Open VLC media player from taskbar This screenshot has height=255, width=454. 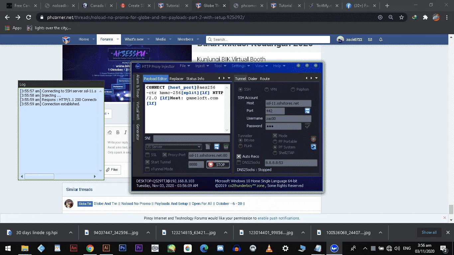[x=269, y=248]
